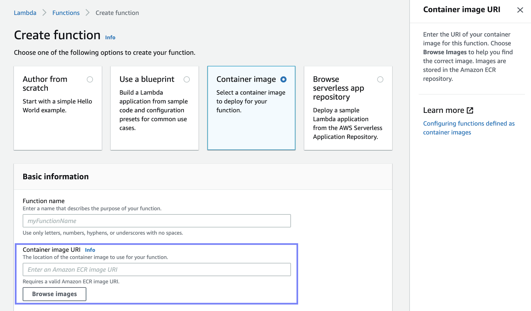
Task: Click the Function name field label
Action: coord(44,201)
